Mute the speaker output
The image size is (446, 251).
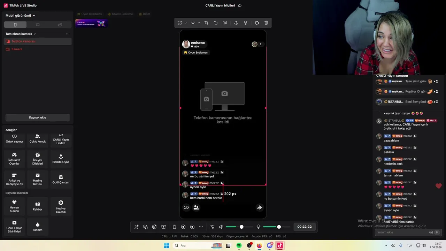pos(221,227)
